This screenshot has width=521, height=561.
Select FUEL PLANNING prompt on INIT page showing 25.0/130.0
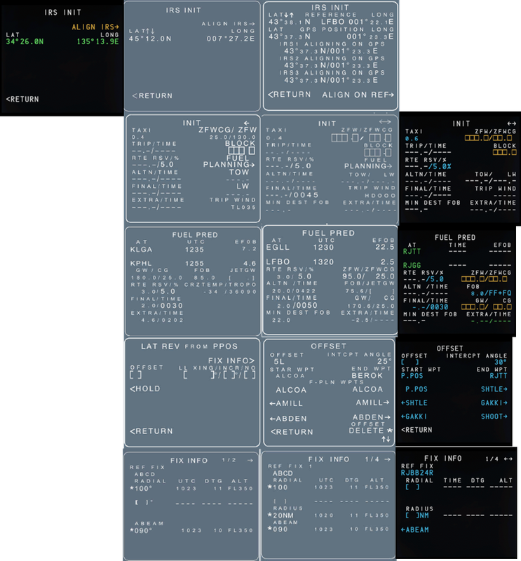click(229, 161)
